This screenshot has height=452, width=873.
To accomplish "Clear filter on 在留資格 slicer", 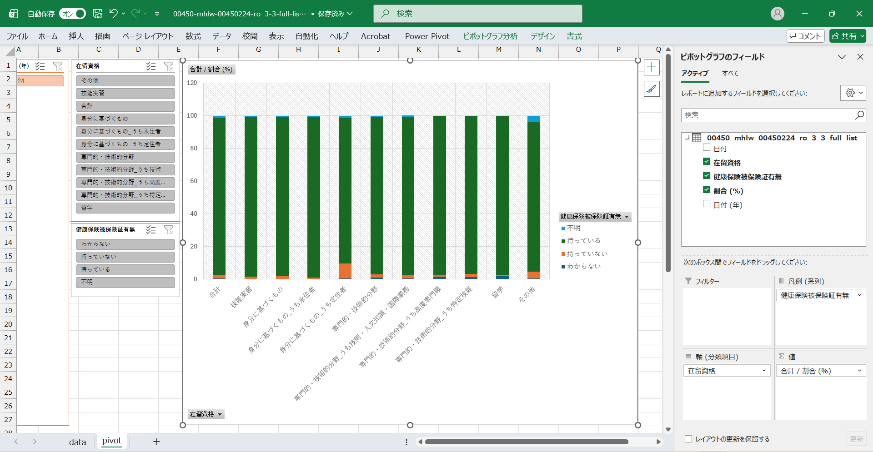I will [x=169, y=66].
